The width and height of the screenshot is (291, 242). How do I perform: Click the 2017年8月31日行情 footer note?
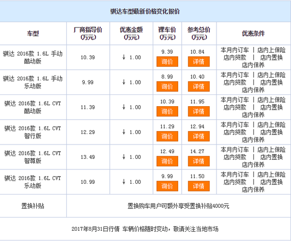click(x=145, y=229)
